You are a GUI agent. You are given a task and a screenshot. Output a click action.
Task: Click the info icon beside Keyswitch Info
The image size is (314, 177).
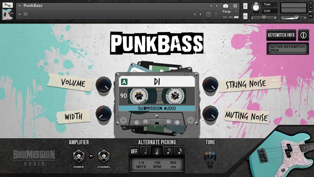pos(303,35)
